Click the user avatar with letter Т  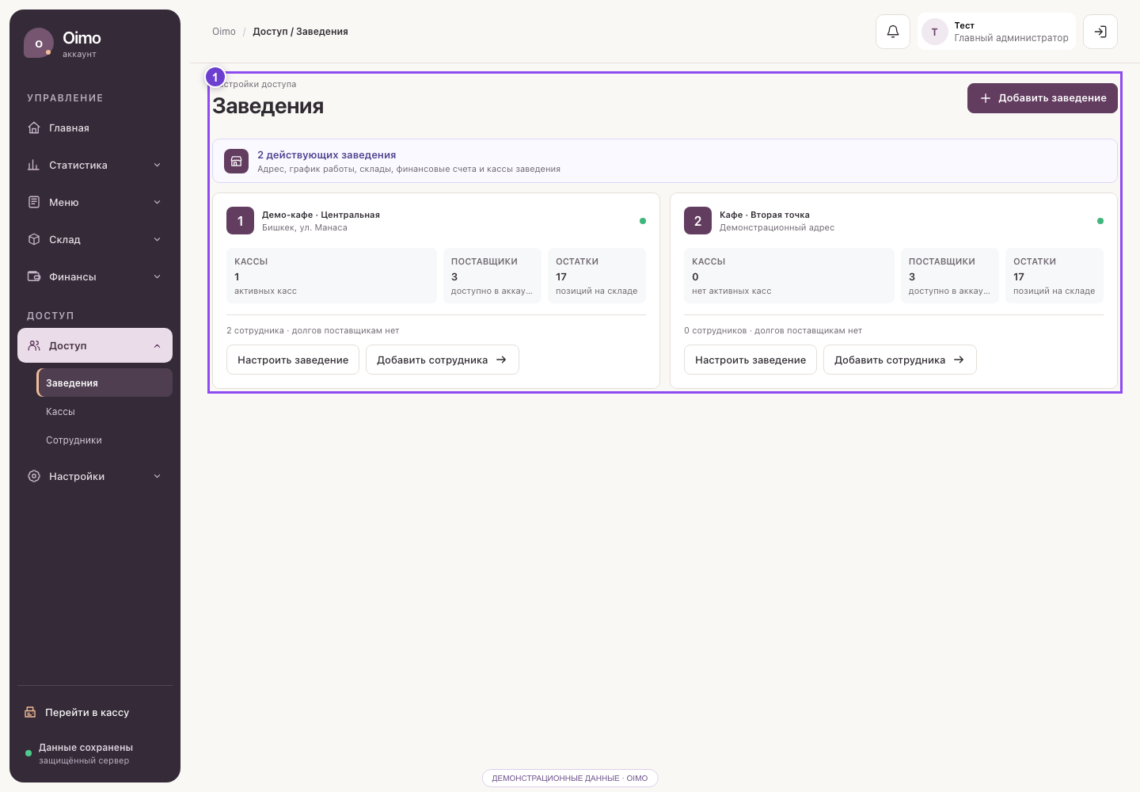coord(935,32)
